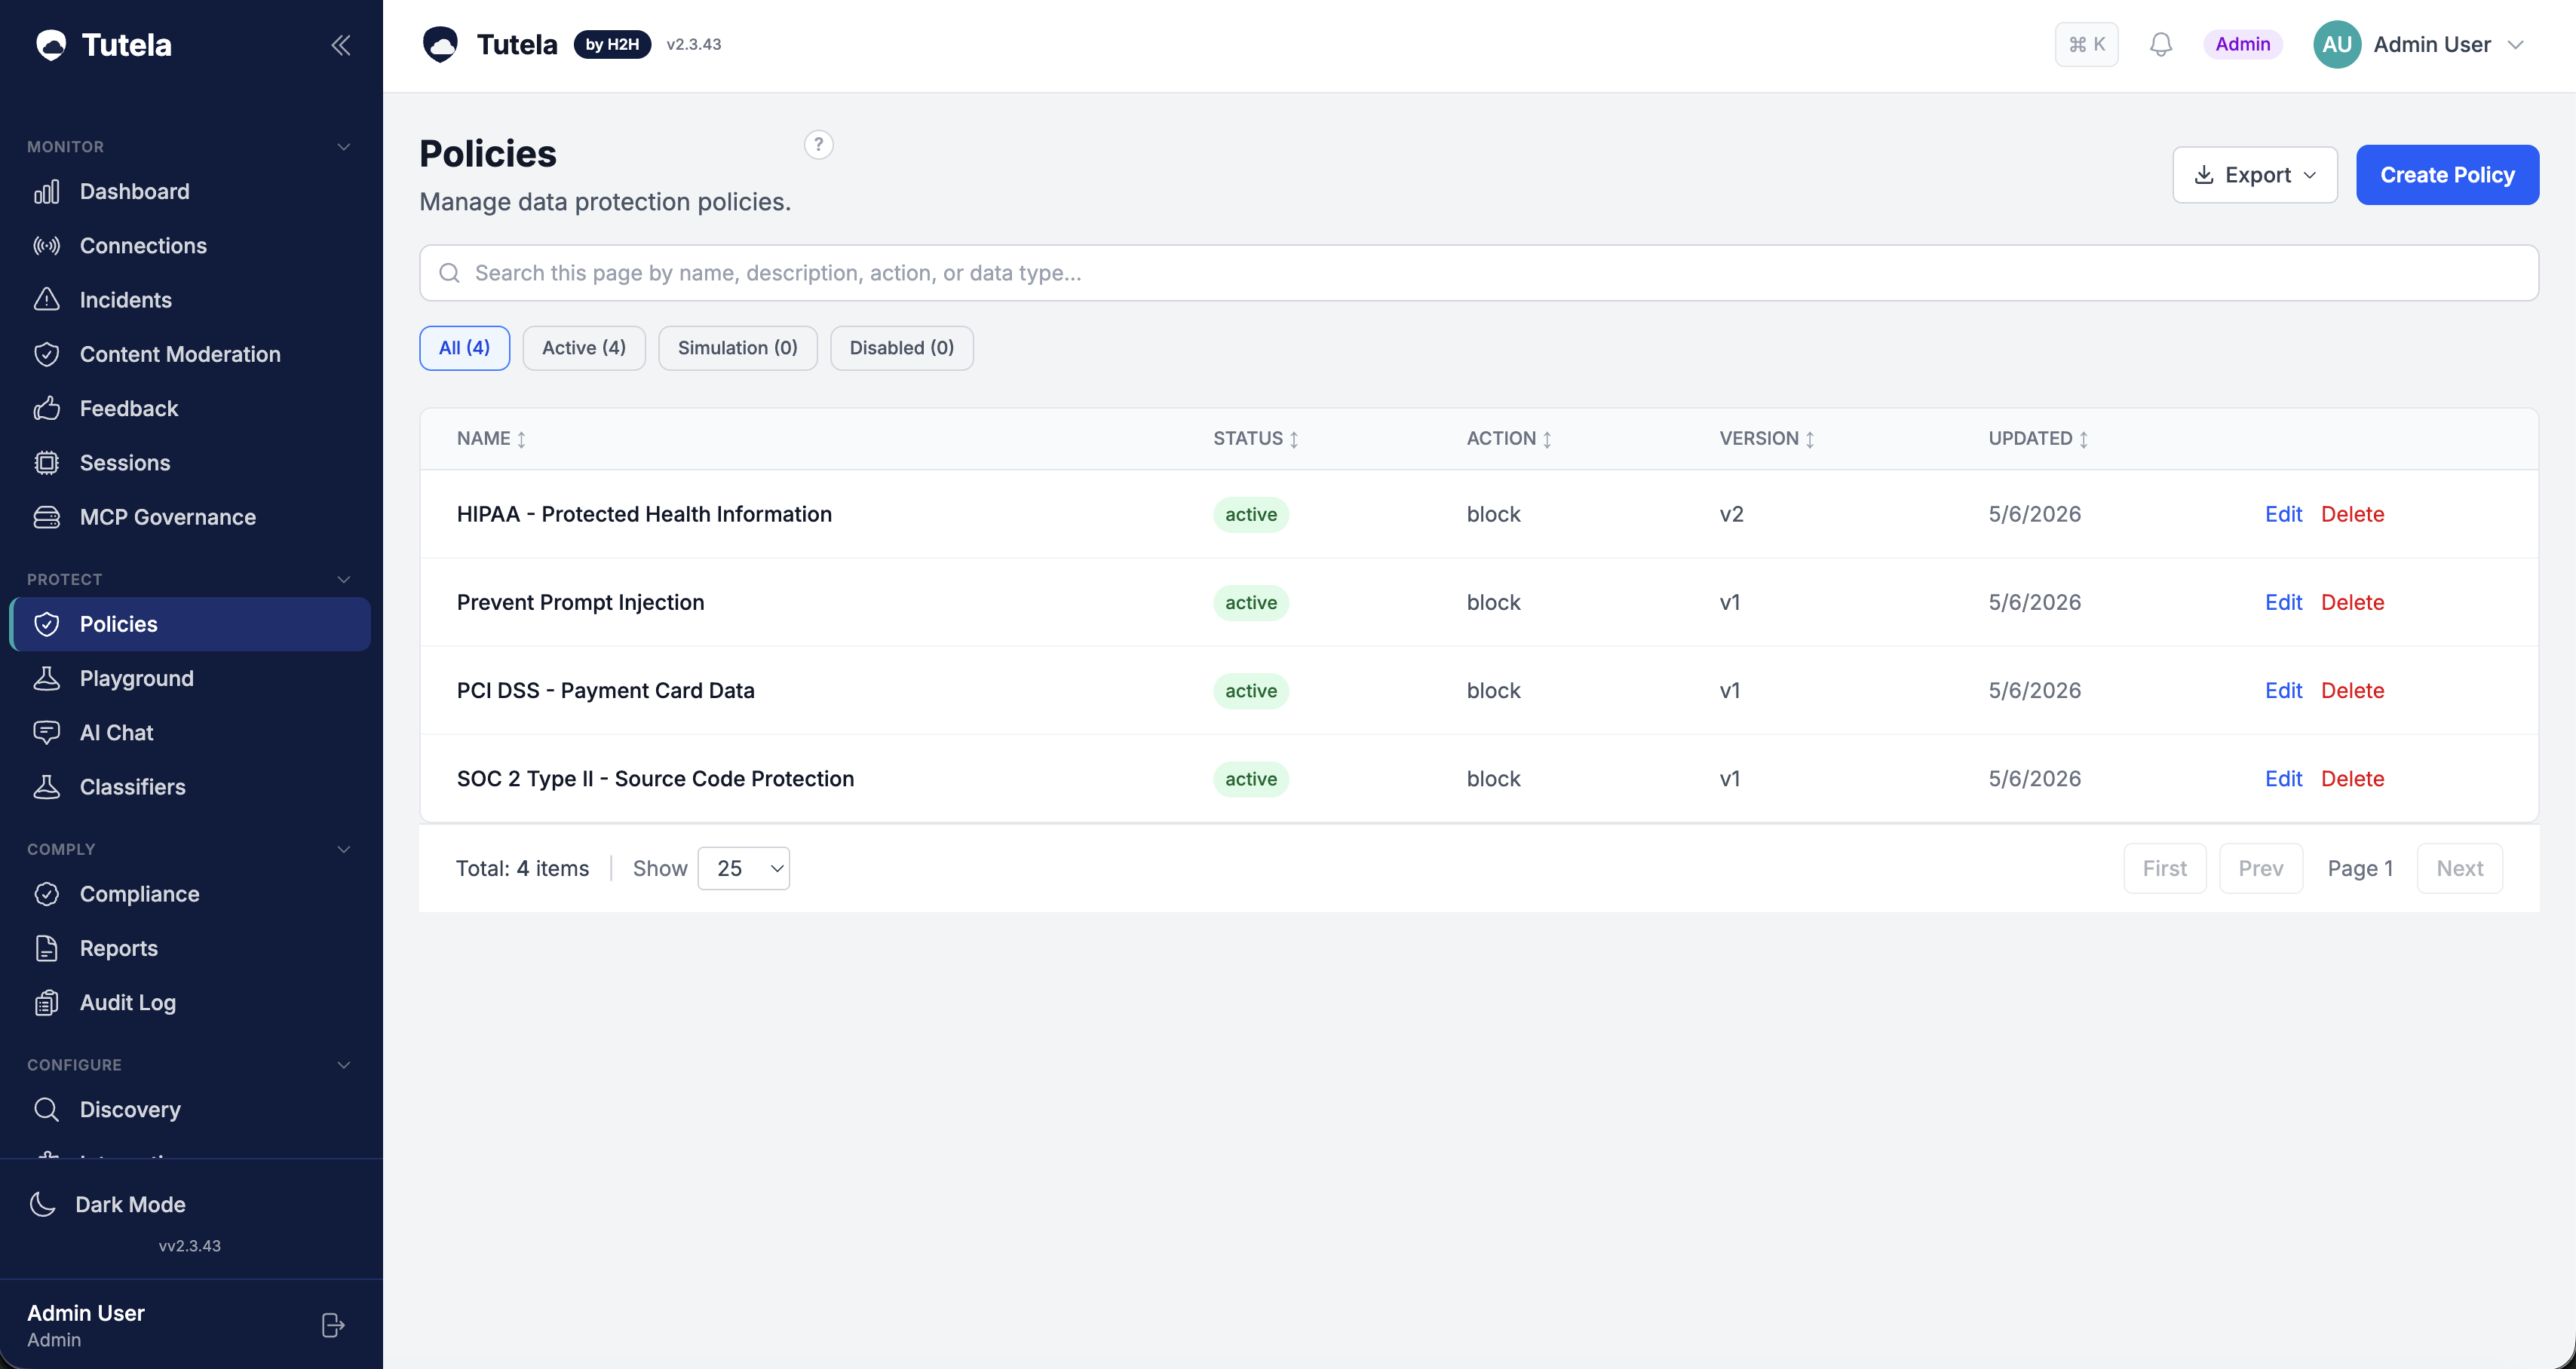Collapse the sidebar with double-chevron icon
Viewport: 2576px width, 1369px height.
[340, 45]
